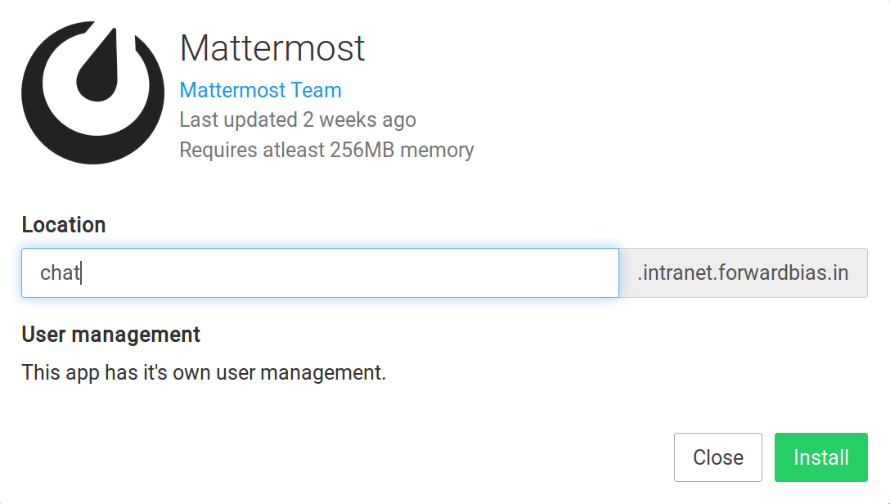Click the .intranet.forwardbias.in domain suffix
890x504 pixels.
[x=742, y=273]
